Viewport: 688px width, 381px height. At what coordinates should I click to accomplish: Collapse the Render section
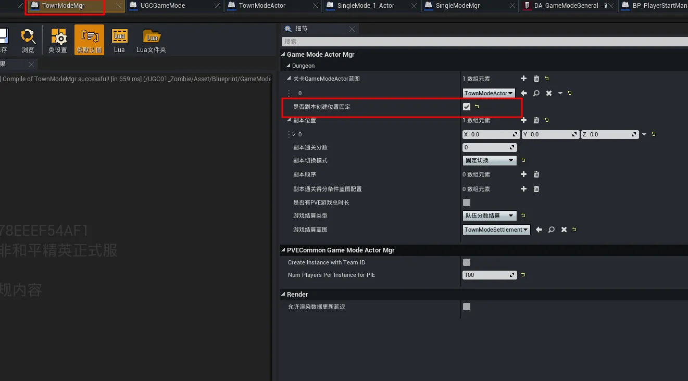coord(283,295)
